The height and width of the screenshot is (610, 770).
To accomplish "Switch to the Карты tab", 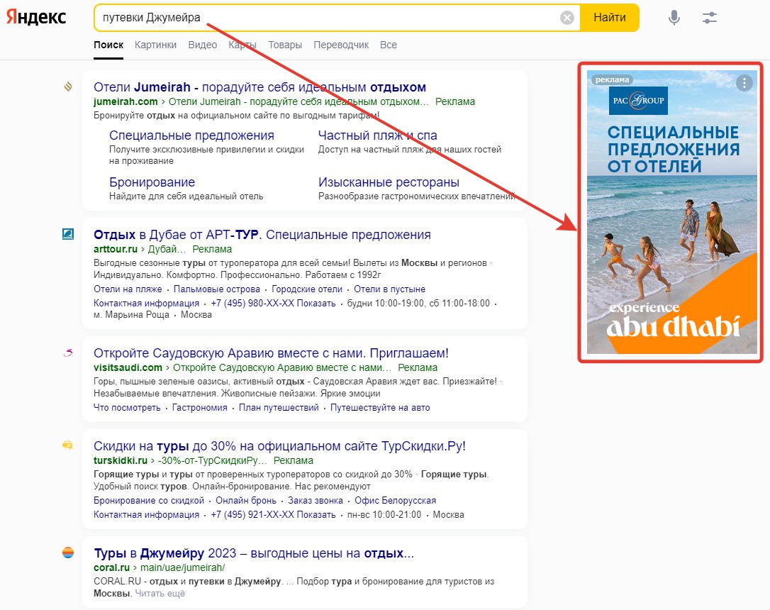I will pyautogui.click(x=242, y=45).
